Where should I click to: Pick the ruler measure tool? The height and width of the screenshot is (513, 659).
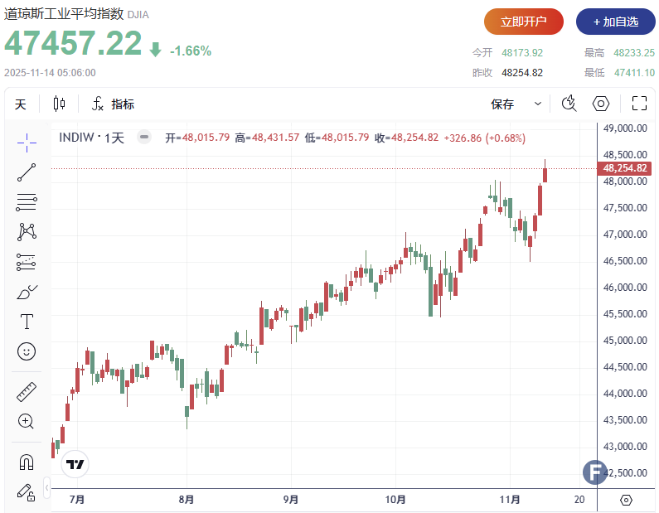(27, 392)
